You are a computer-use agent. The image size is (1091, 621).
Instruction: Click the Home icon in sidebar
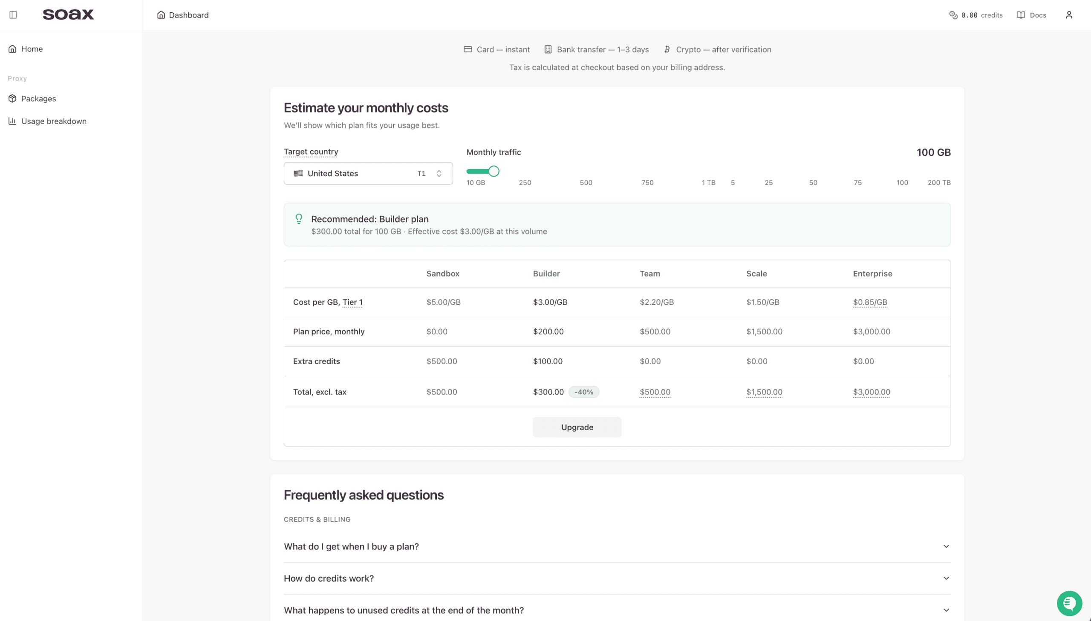[12, 49]
